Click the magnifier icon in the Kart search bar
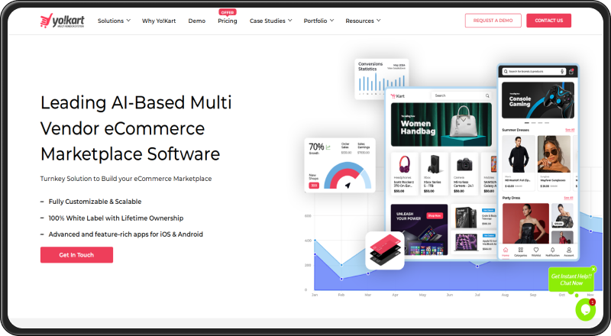611x336 pixels. pos(487,96)
